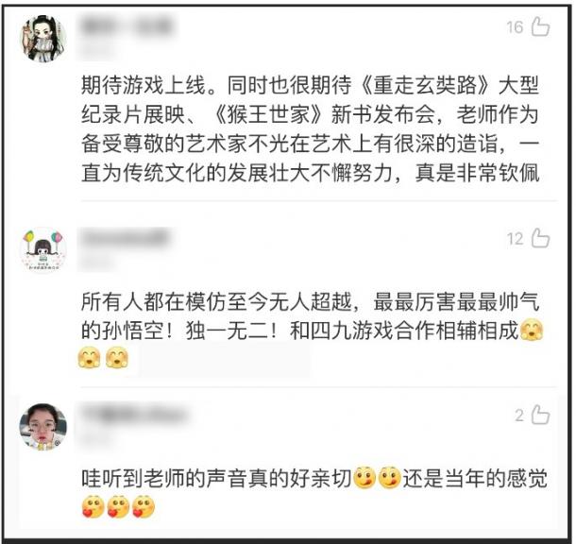Open the first commenter's blurred username
The image size is (576, 544).
[127, 26]
